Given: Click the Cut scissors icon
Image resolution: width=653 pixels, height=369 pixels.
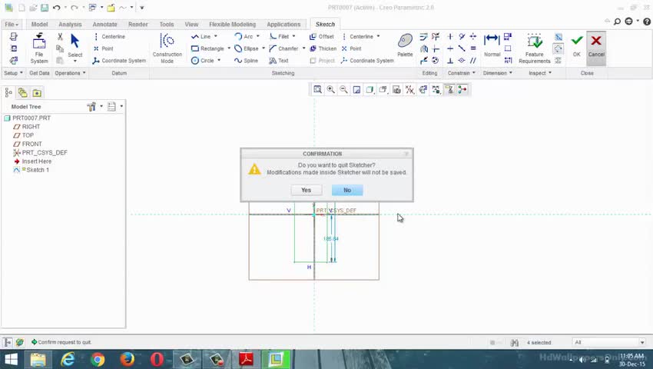Looking at the screenshot, I should point(60,37).
